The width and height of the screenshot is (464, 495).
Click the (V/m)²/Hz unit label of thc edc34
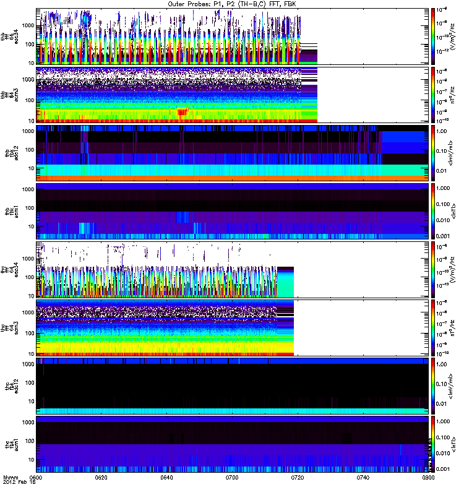(x=453, y=270)
